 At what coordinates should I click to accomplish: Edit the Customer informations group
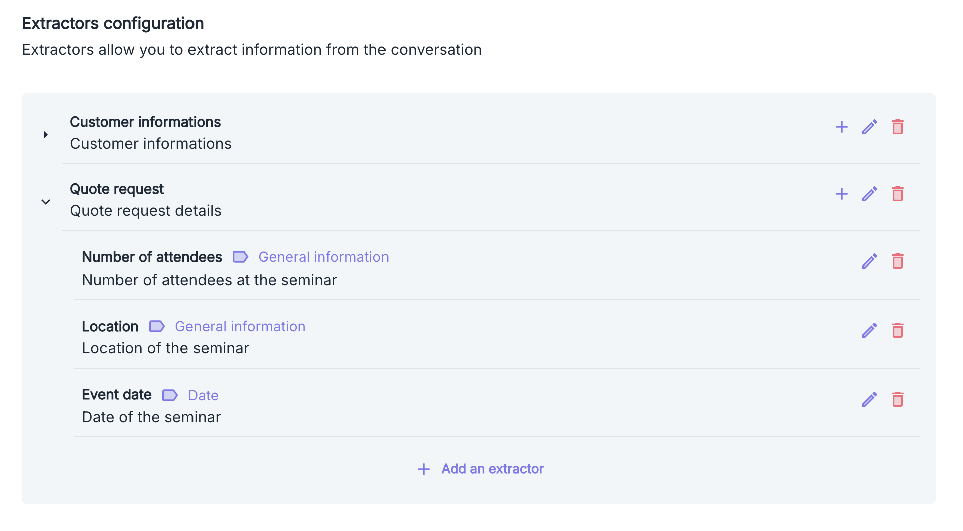pos(869,127)
